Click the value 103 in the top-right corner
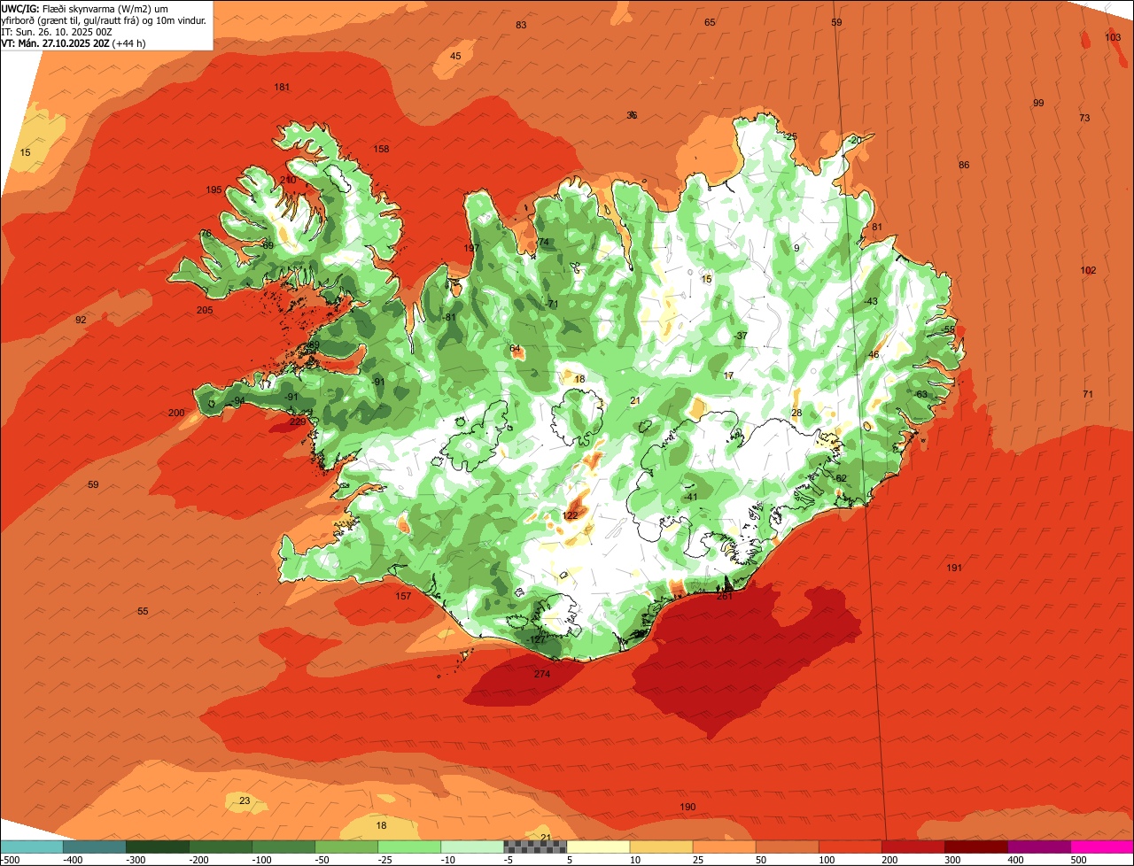This screenshot has width=1134, height=866. [x=1113, y=37]
